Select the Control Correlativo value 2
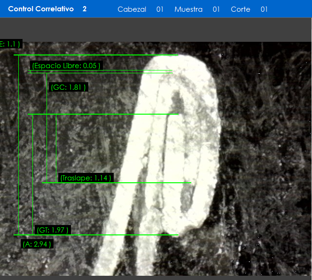This screenshot has width=312, height=280. tap(85, 9)
